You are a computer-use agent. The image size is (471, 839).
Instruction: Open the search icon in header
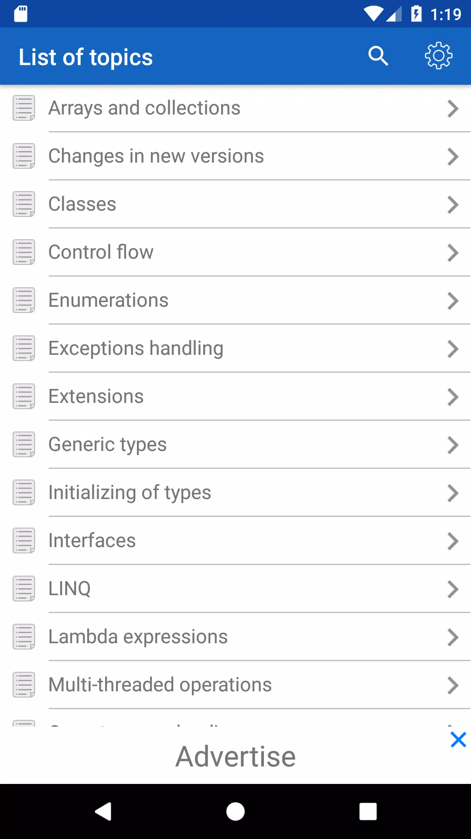click(378, 56)
